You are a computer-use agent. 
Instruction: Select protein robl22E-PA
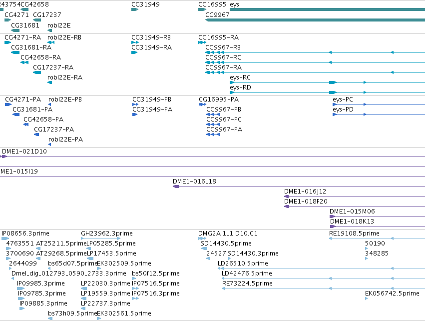(65, 139)
